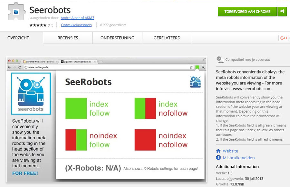
Task: Click the wrench settings icon in screenshot browser
Action: click(203, 67)
